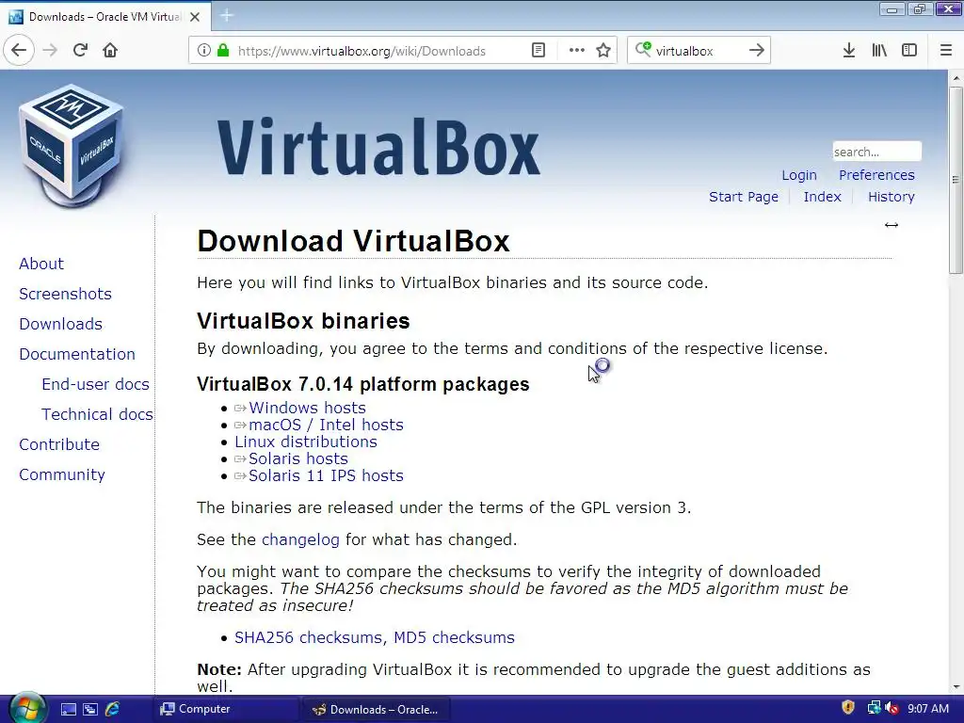Image resolution: width=964 pixels, height=723 pixels.
Task: Click the network tray icon
Action: (873, 709)
